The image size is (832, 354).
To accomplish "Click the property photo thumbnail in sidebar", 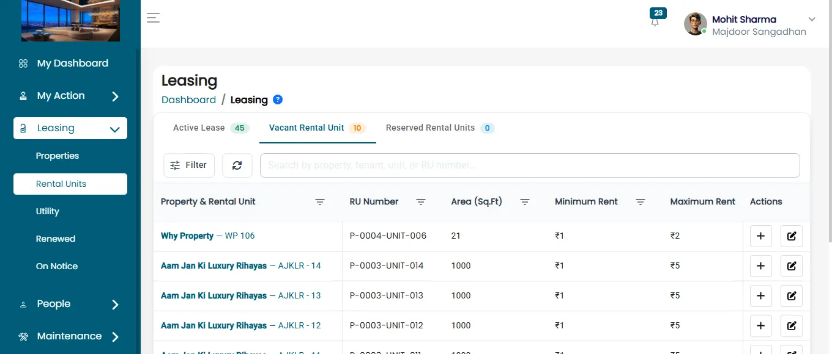I will coord(70,21).
